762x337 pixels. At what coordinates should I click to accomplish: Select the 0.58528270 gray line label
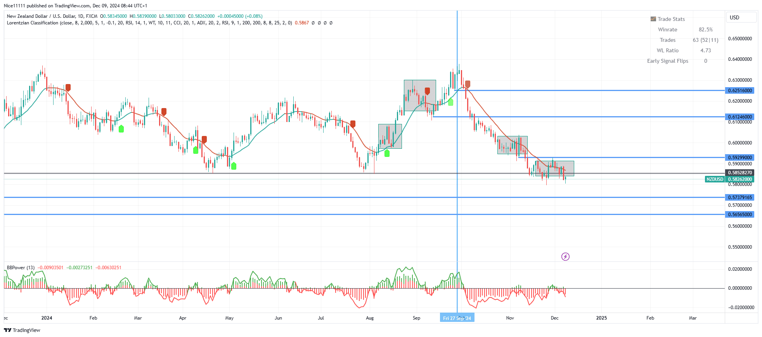pyautogui.click(x=740, y=173)
